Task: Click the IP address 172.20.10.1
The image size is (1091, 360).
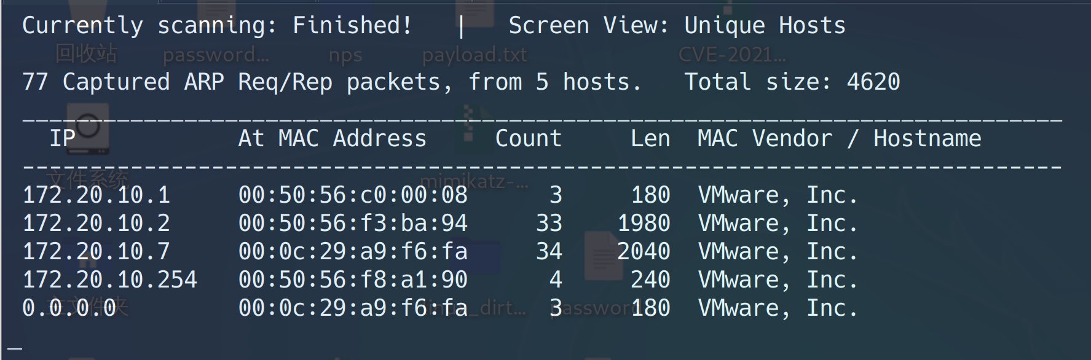Action: (x=96, y=195)
